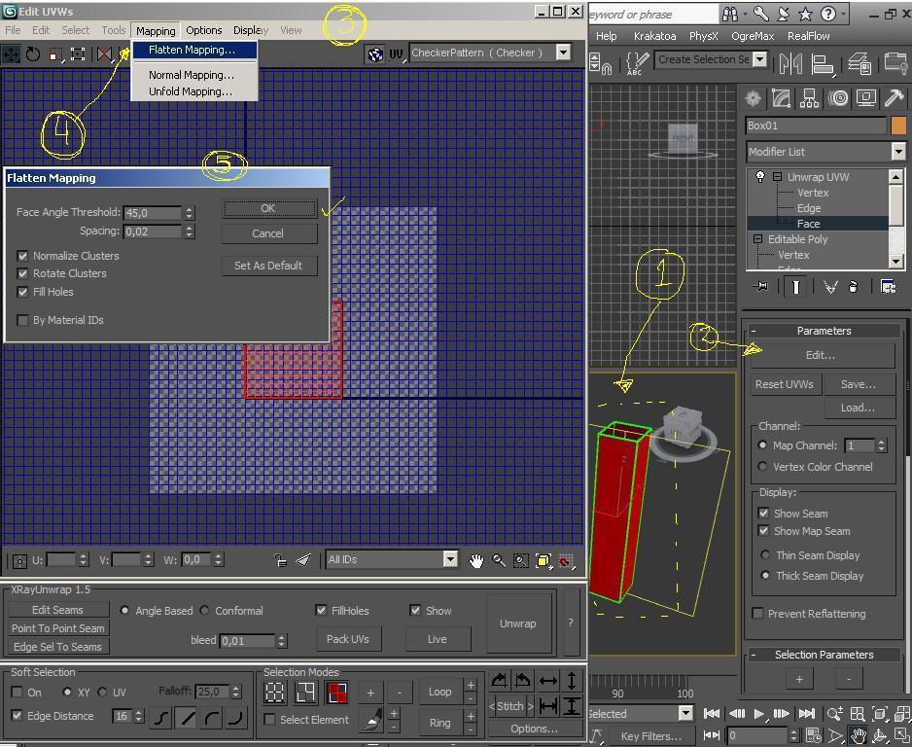Click the Box01 object color swatch

pyautogui.click(x=897, y=125)
